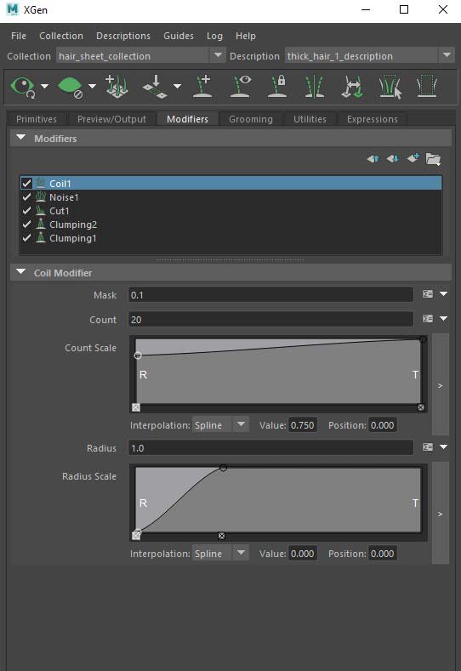Click the add new modifier icon
This screenshot has height=671, width=461.
tap(413, 158)
